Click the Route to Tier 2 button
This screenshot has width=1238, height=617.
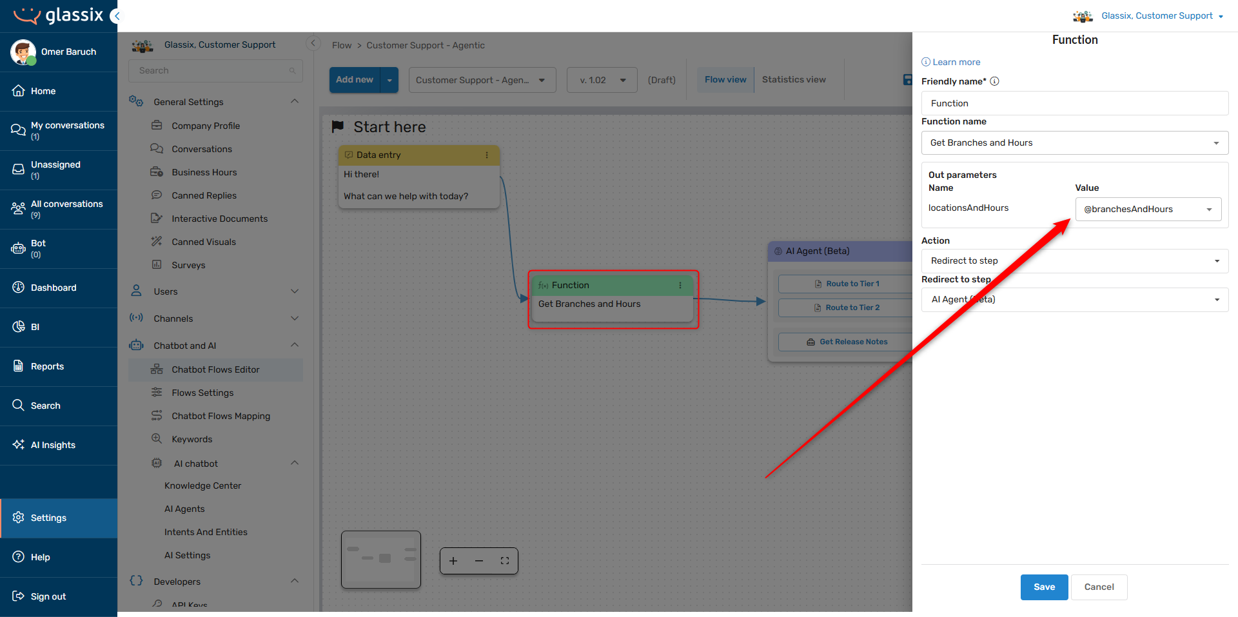point(847,308)
